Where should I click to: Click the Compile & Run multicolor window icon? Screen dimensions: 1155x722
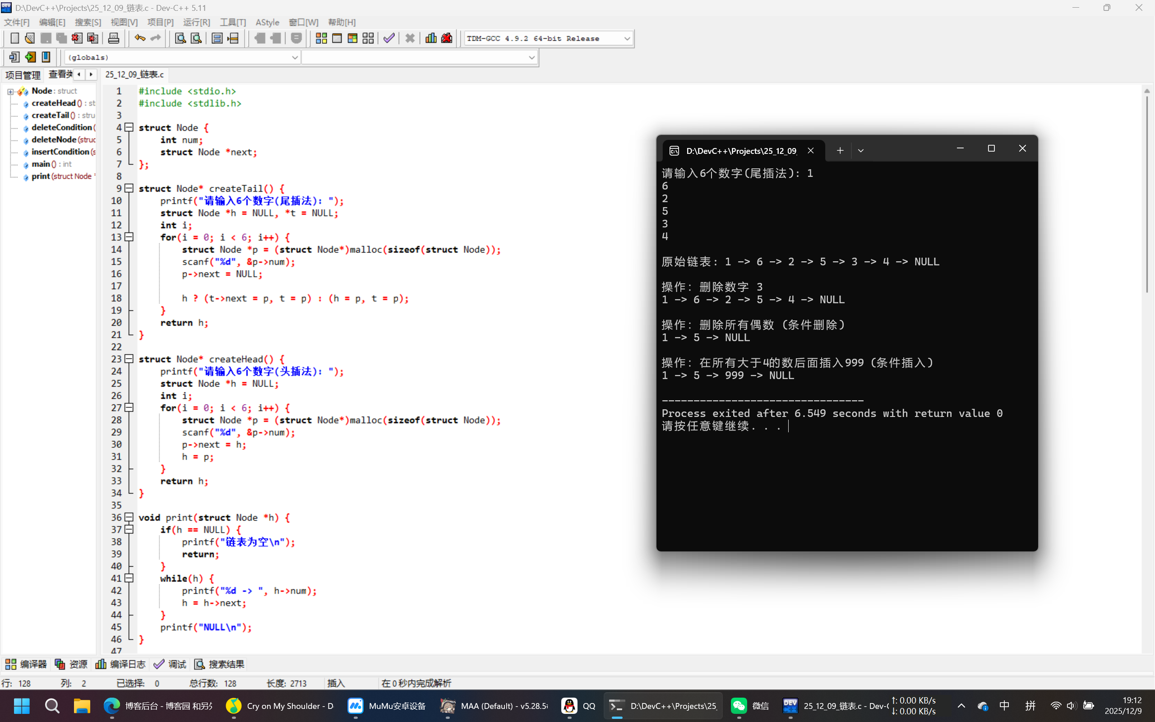(352, 38)
